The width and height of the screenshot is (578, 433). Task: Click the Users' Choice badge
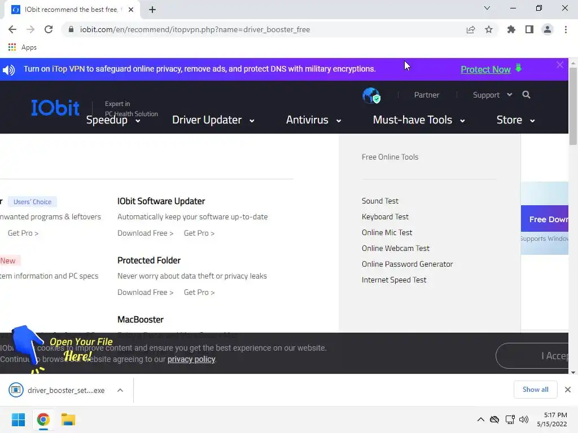[32, 202]
